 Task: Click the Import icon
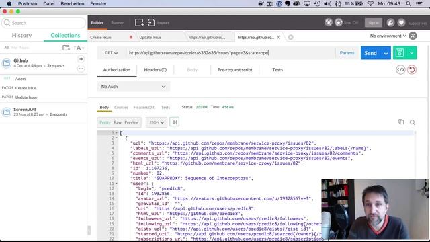tap(151, 22)
